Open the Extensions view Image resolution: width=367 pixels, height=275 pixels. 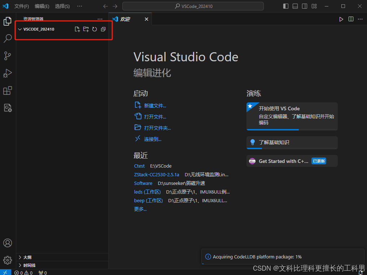point(8,90)
